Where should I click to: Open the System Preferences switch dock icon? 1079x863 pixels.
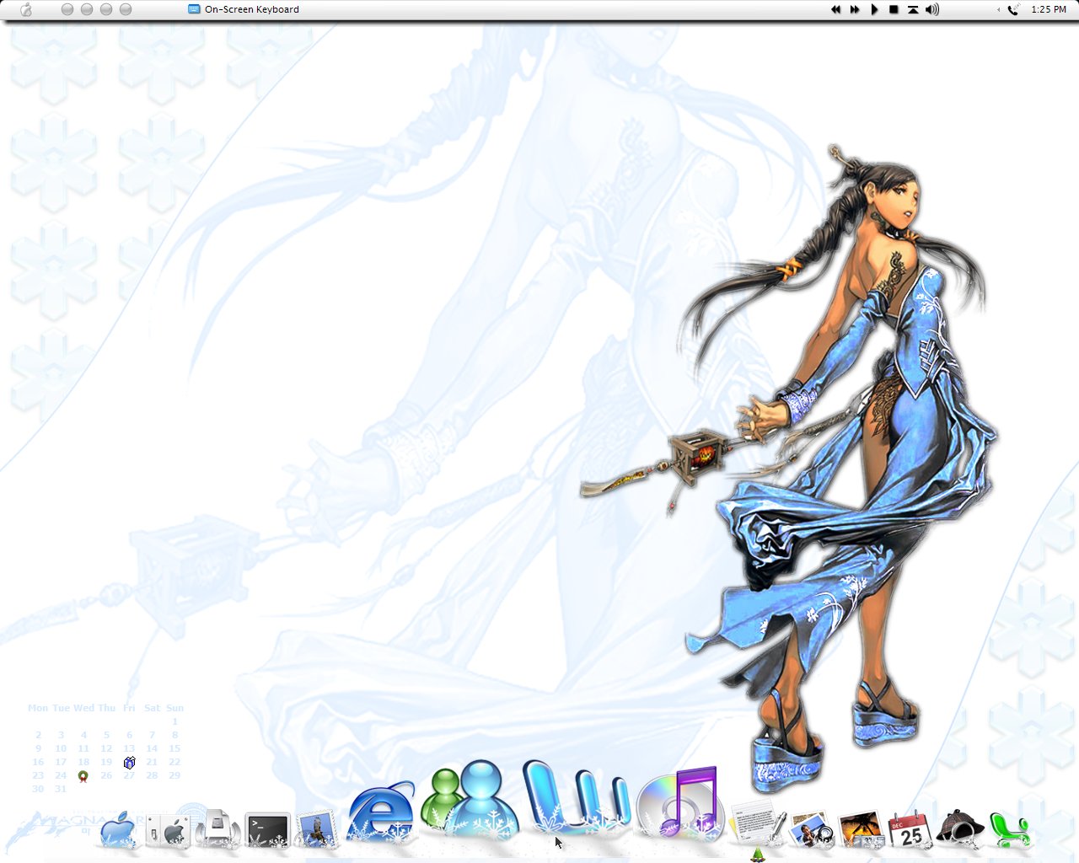(x=167, y=831)
